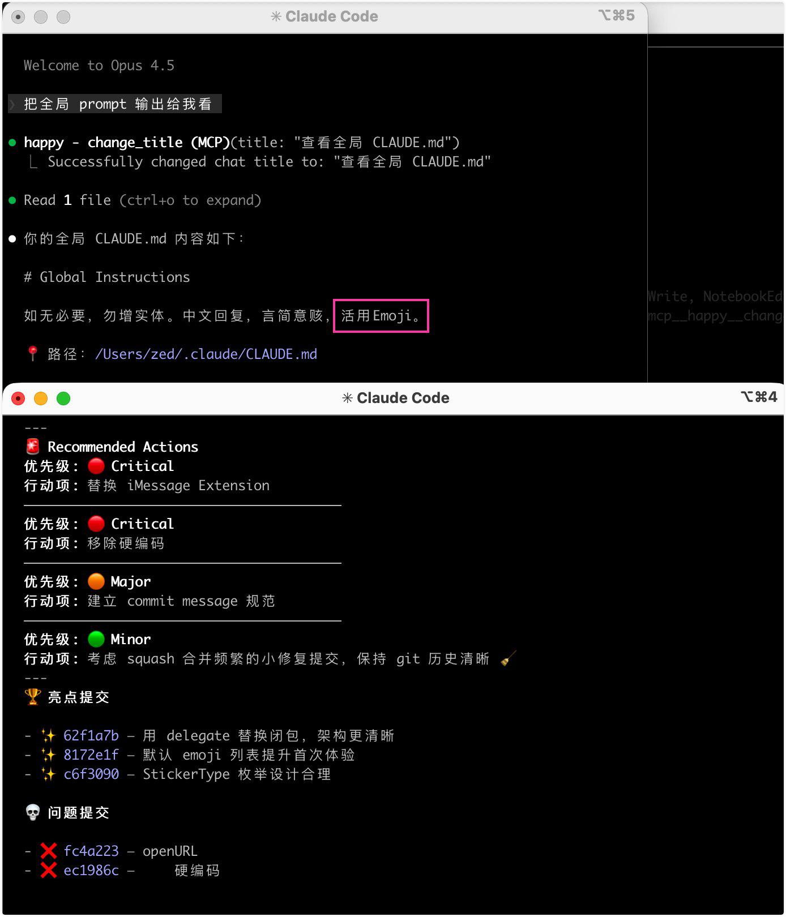Click commit hash ec1986c
Image resolution: width=786 pixels, height=917 pixels.
coord(91,870)
